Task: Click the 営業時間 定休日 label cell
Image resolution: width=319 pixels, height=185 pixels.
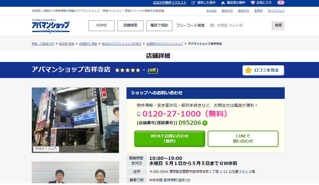Action: (x=136, y=161)
